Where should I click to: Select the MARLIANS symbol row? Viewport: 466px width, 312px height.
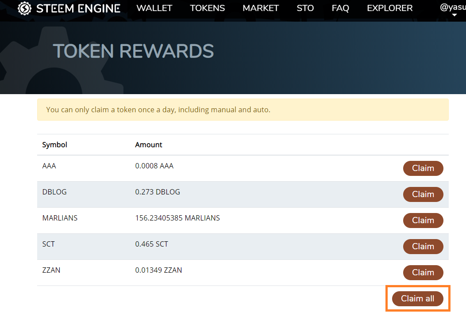pos(60,218)
